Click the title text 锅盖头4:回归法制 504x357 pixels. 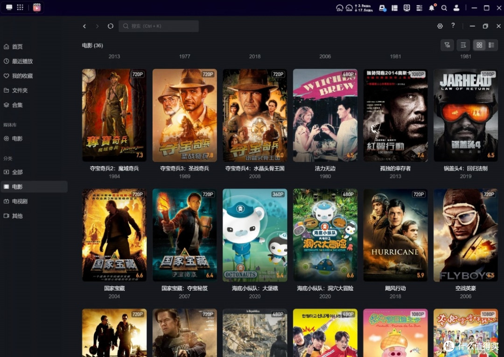(x=466, y=168)
